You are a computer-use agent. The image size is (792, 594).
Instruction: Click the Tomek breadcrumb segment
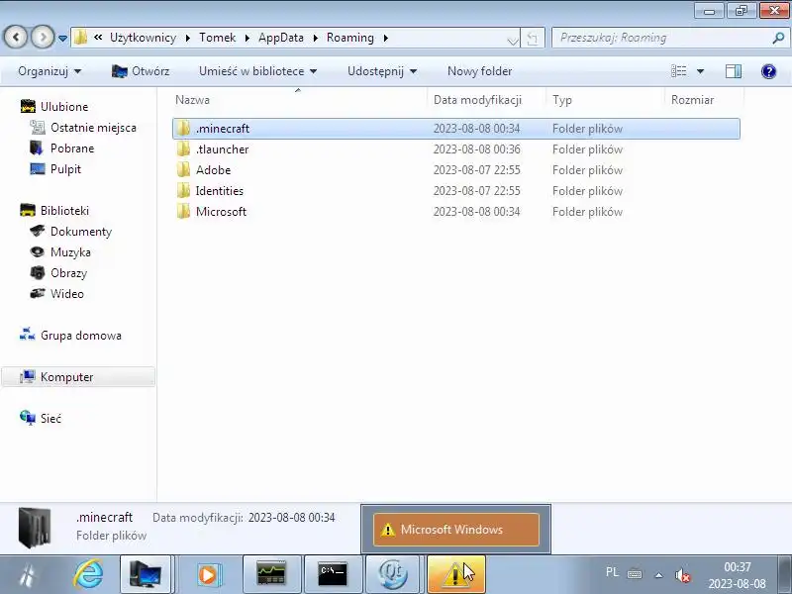tap(217, 38)
